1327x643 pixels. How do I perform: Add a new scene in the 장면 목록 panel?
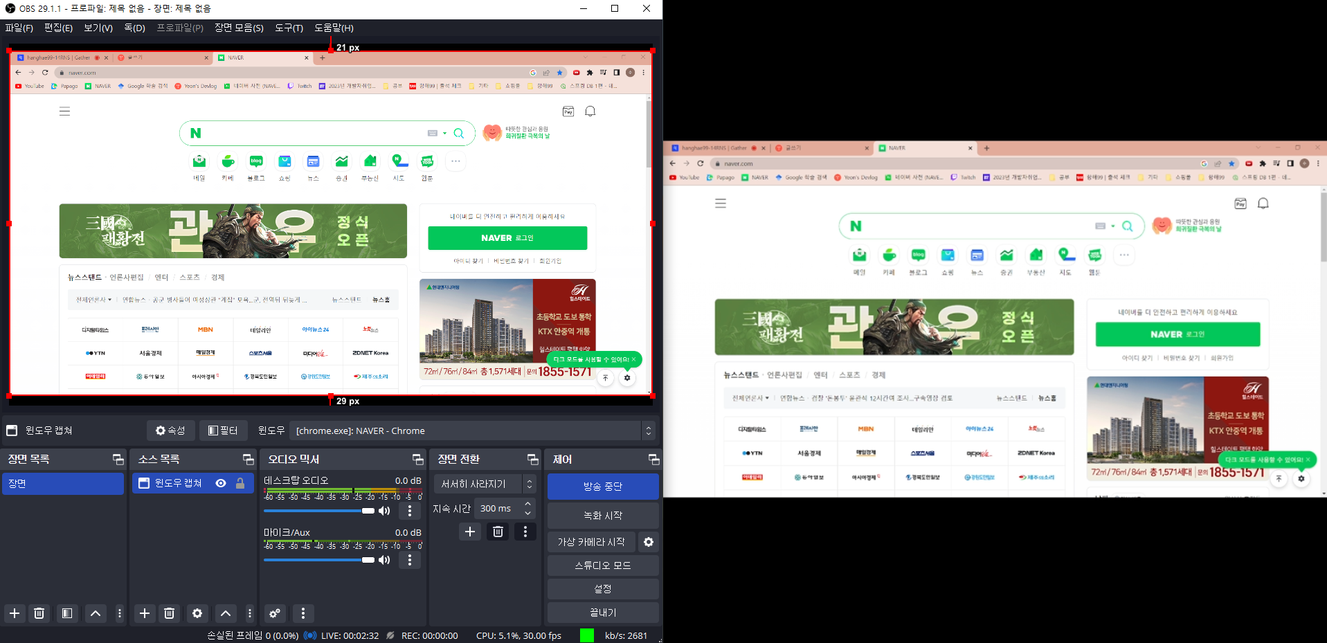[x=15, y=613]
